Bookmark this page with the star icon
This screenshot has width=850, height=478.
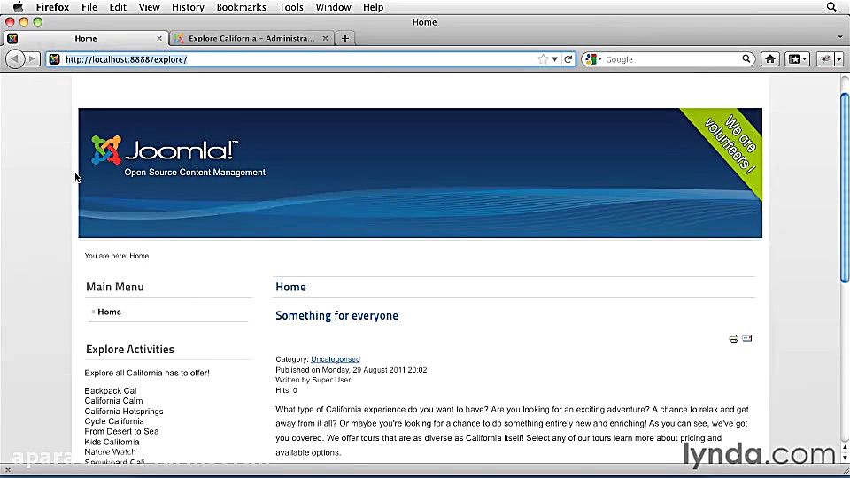point(543,59)
